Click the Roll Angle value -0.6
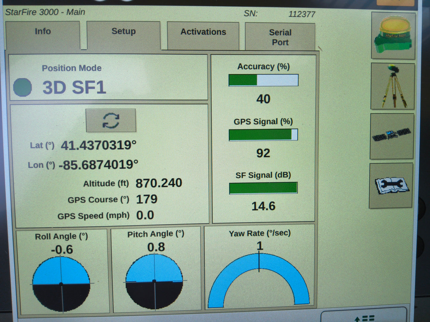 (62, 250)
